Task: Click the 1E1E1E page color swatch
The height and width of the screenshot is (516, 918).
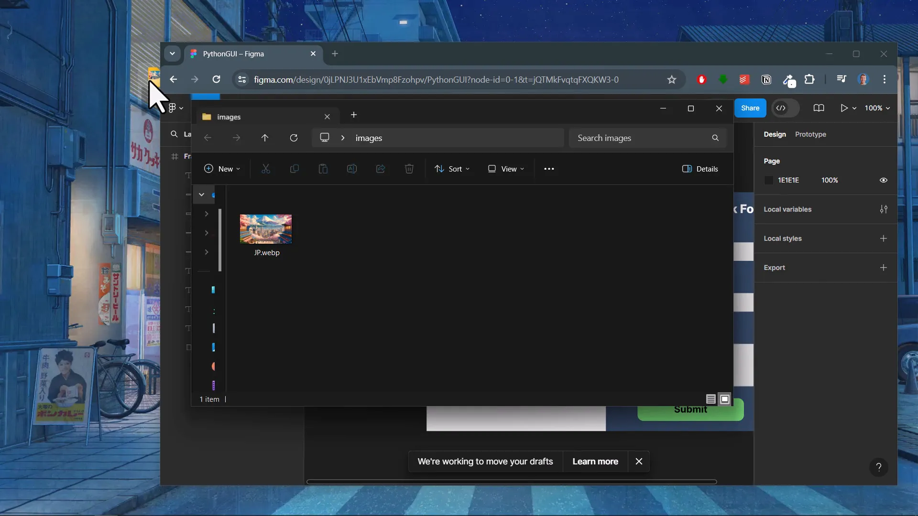Action: (x=769, y=180)
